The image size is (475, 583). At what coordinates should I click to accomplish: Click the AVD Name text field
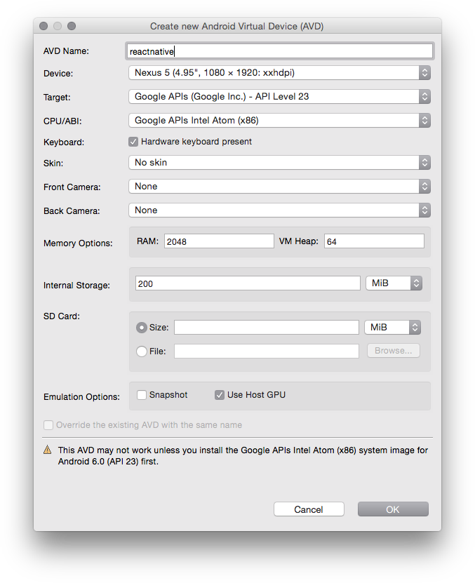279,51
